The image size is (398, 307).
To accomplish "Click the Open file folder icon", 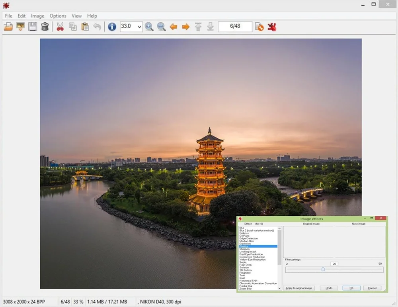I will click(x=8, y=27).
